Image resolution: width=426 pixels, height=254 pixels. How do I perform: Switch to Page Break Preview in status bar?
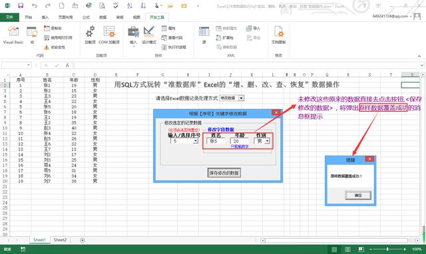(361, 249)
